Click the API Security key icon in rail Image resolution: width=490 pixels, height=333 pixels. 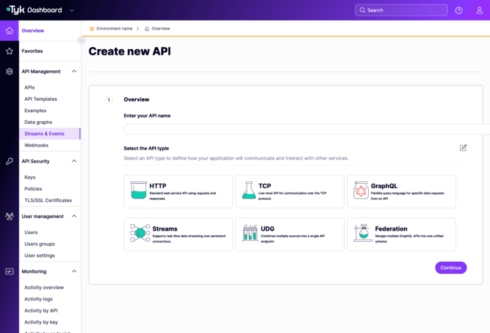9,161
